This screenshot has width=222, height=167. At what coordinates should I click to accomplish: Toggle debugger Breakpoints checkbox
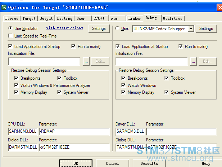(123, 78)
